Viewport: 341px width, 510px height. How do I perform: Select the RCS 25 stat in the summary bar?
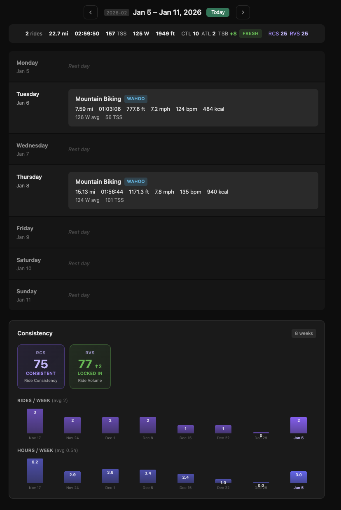(x=279, y=33)
